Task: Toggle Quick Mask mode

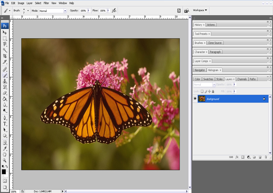Action: (5, 181)
